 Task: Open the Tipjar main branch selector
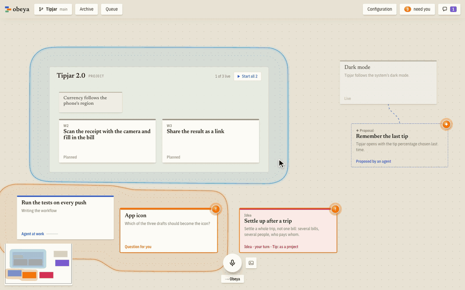[53, 9]
